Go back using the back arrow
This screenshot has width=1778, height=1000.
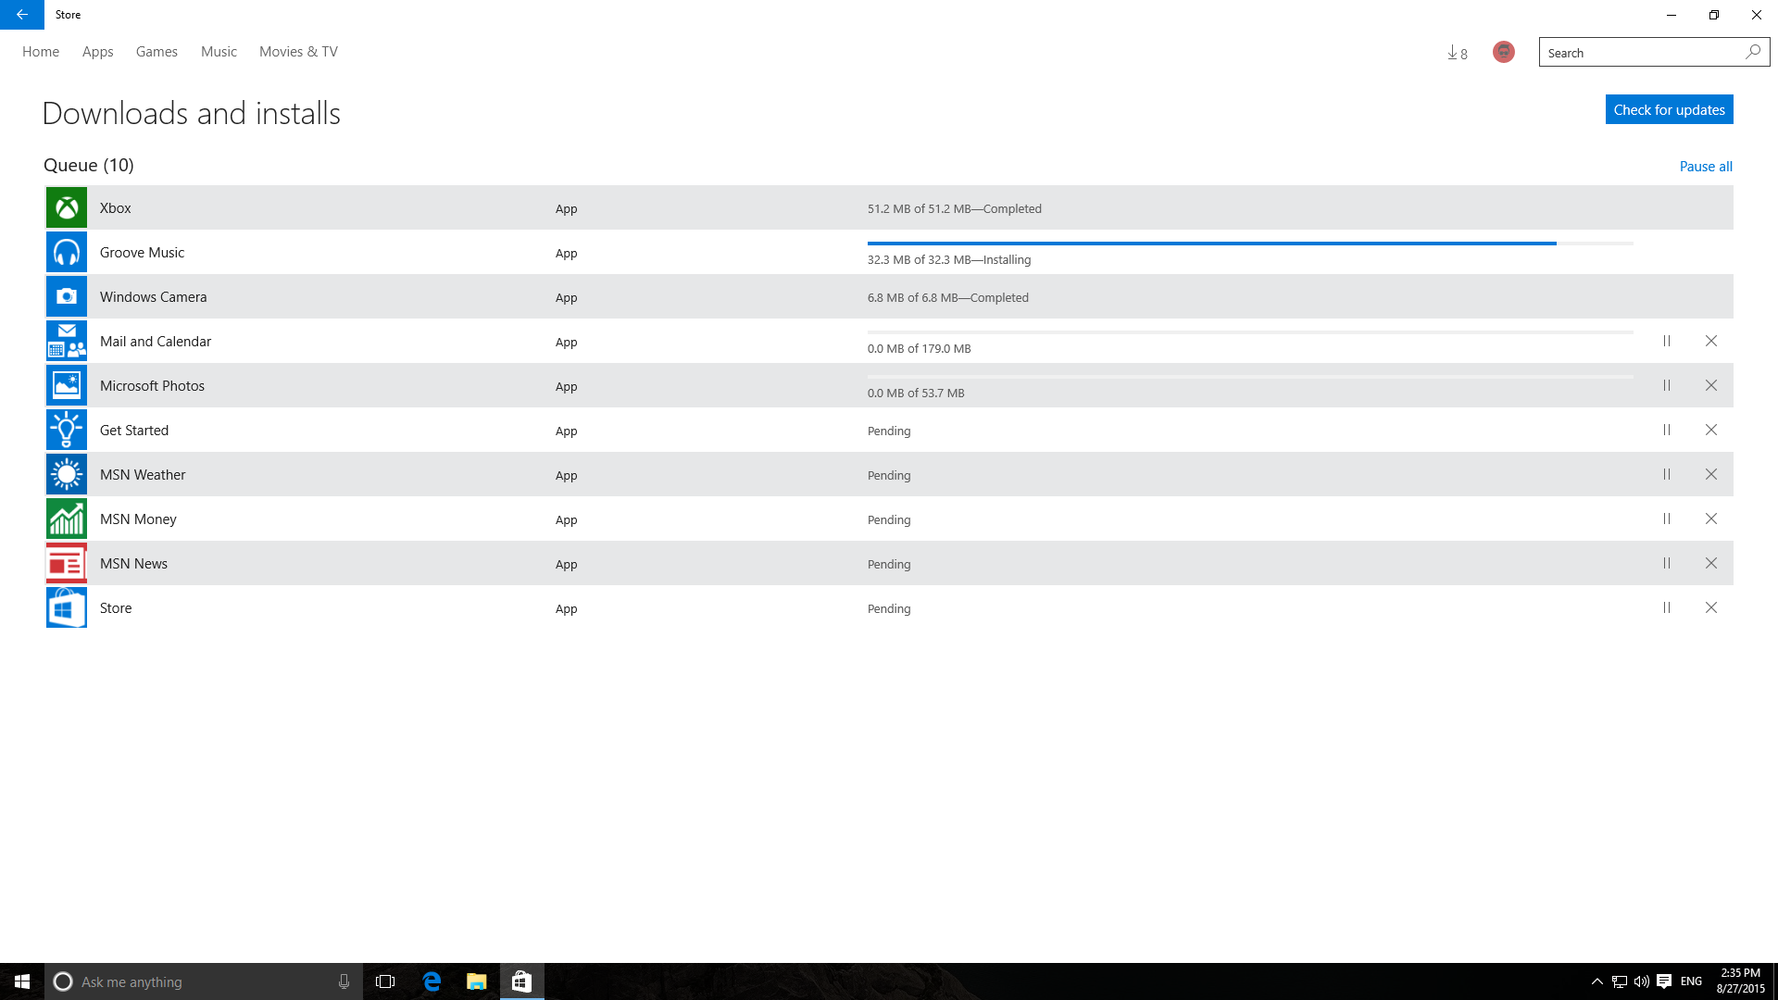[22, 15]
